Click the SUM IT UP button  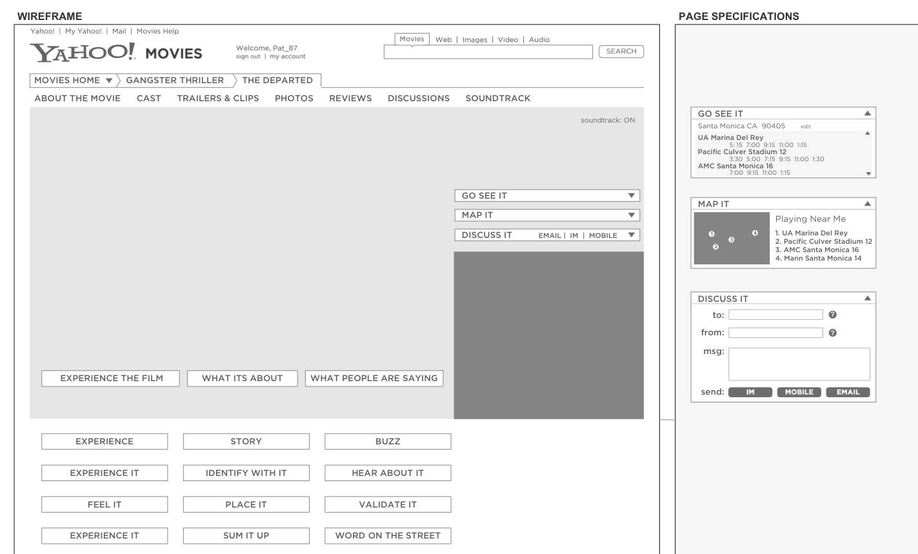(x=246, y=536)
